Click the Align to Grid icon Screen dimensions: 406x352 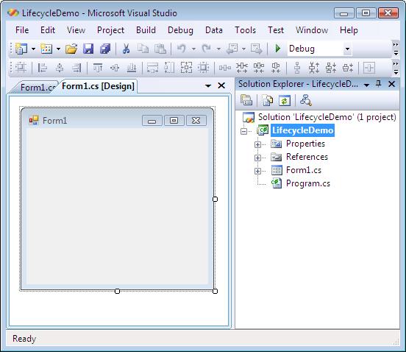pos(21,68)
